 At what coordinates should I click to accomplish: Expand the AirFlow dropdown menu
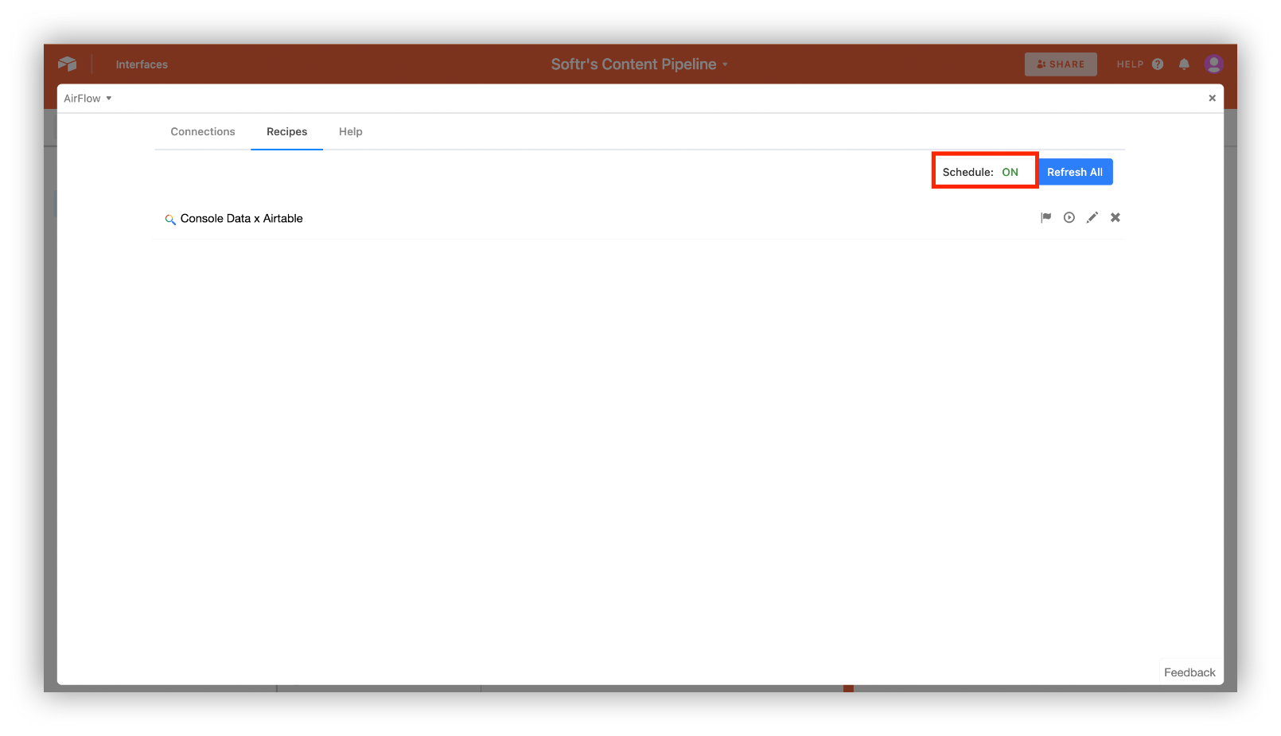tap(88, 99)
